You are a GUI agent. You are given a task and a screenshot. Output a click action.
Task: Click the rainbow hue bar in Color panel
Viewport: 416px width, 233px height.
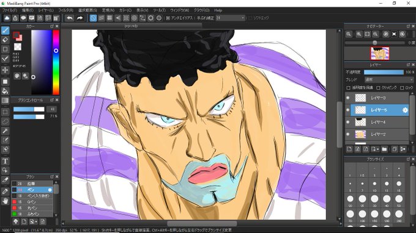point(56,62)
